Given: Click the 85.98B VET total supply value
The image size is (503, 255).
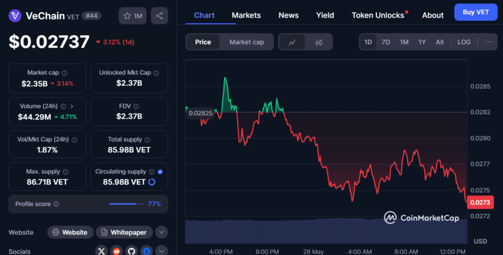Looking at the screenshot, I should [x=129, y=150].
